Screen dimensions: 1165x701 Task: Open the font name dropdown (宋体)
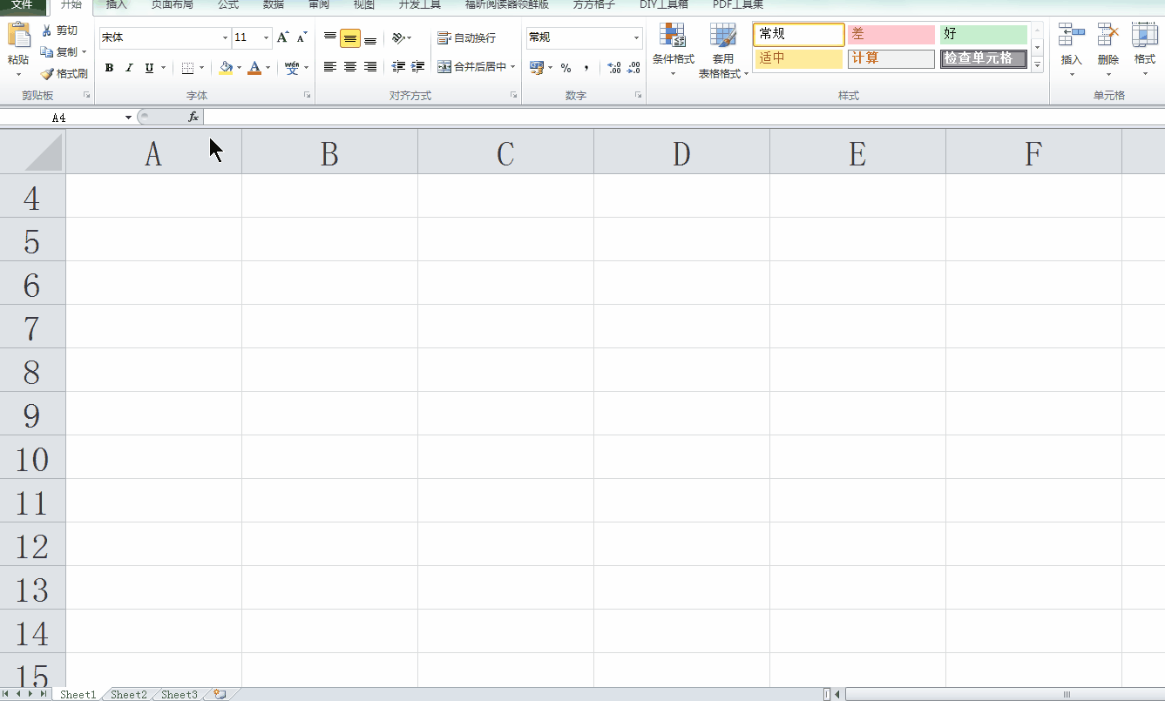[225, 38]
